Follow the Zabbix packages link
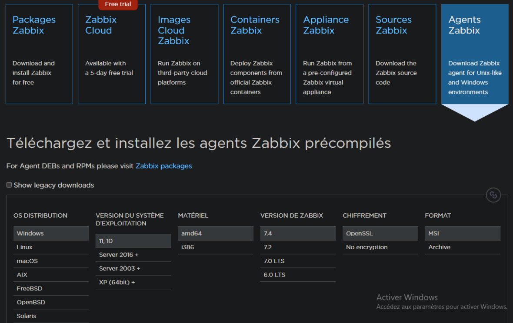This screenshot has width=513, height=323. (163, 166)
